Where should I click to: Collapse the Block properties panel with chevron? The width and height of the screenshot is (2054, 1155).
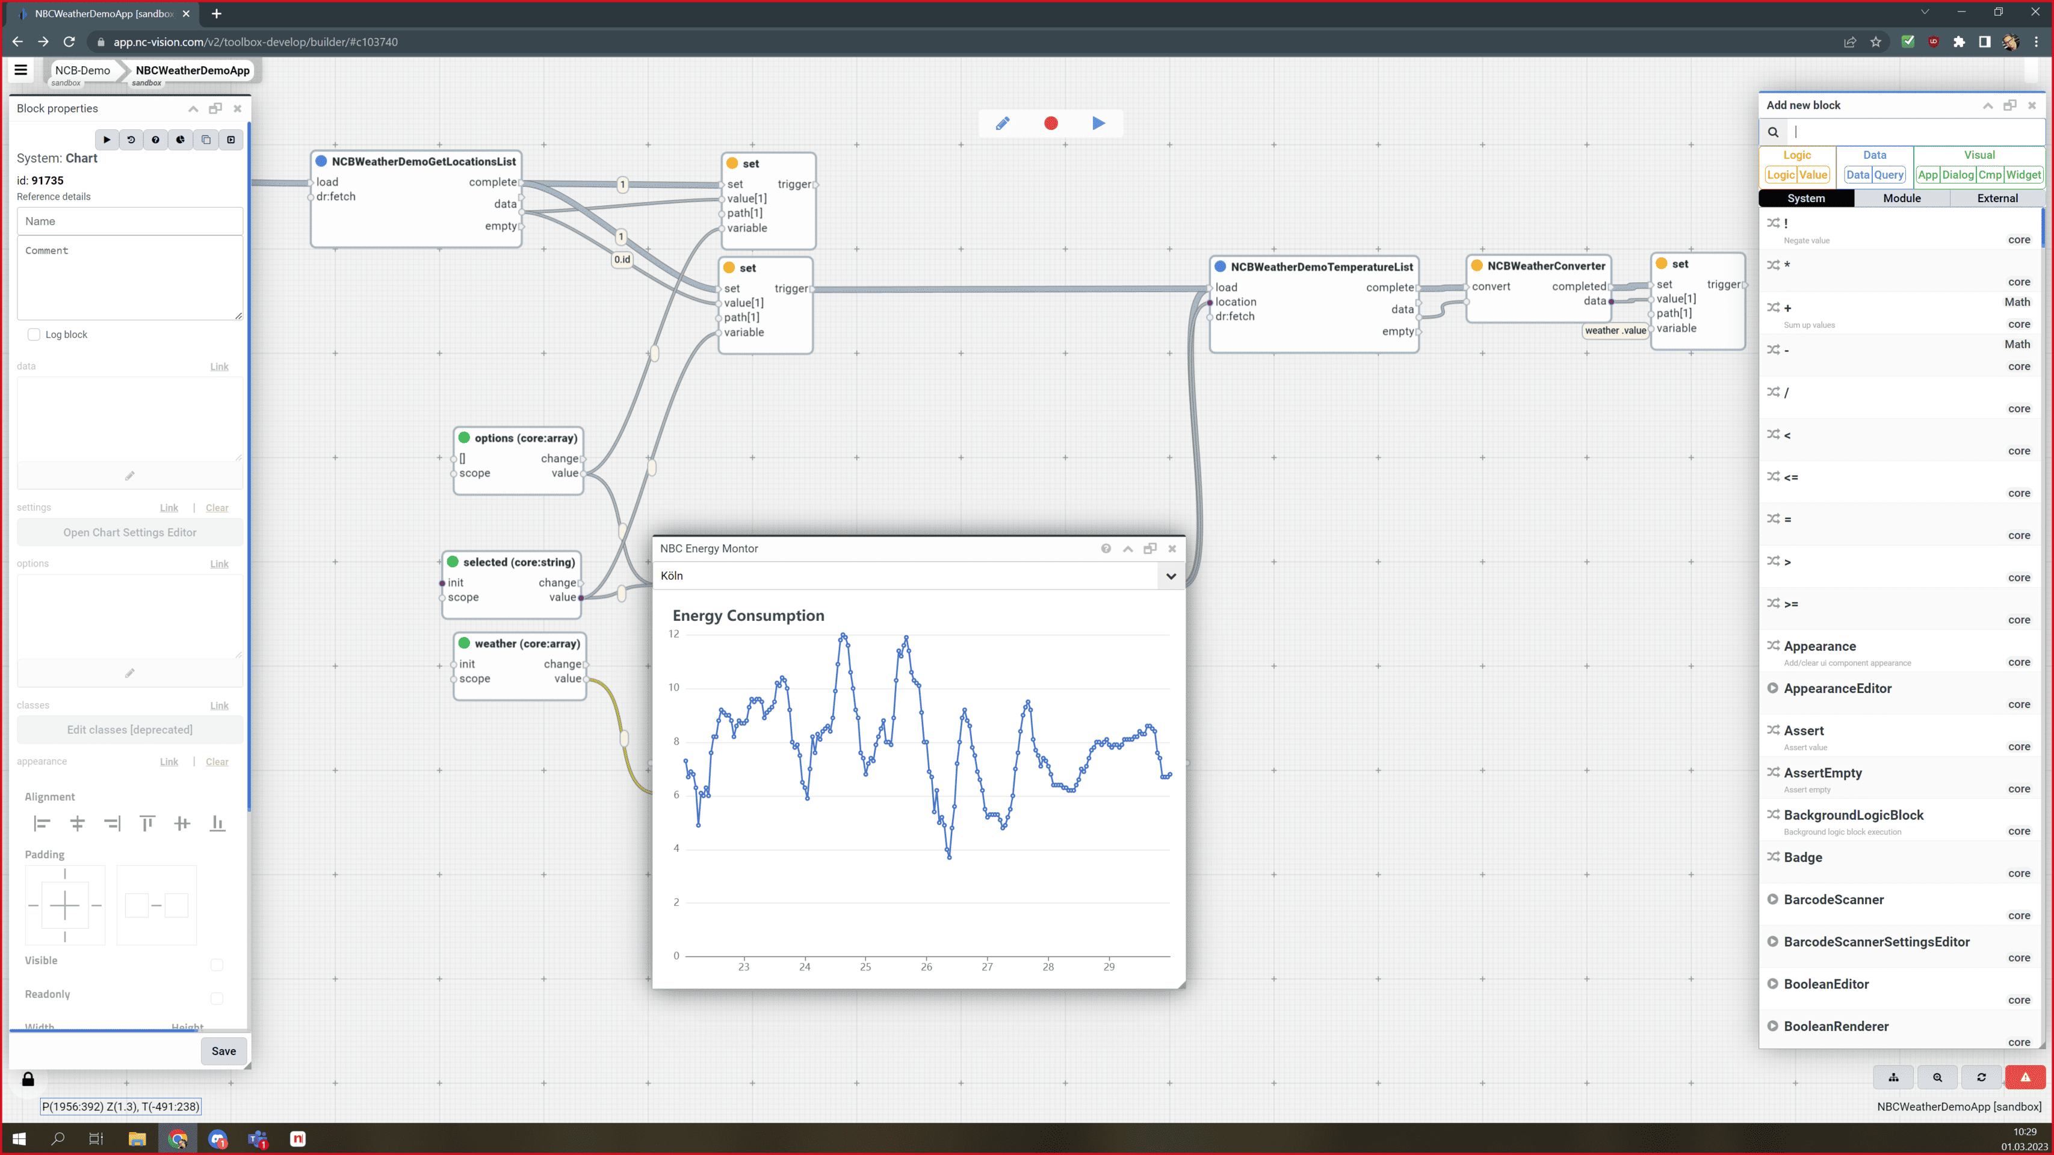click(x=193, y=108)
